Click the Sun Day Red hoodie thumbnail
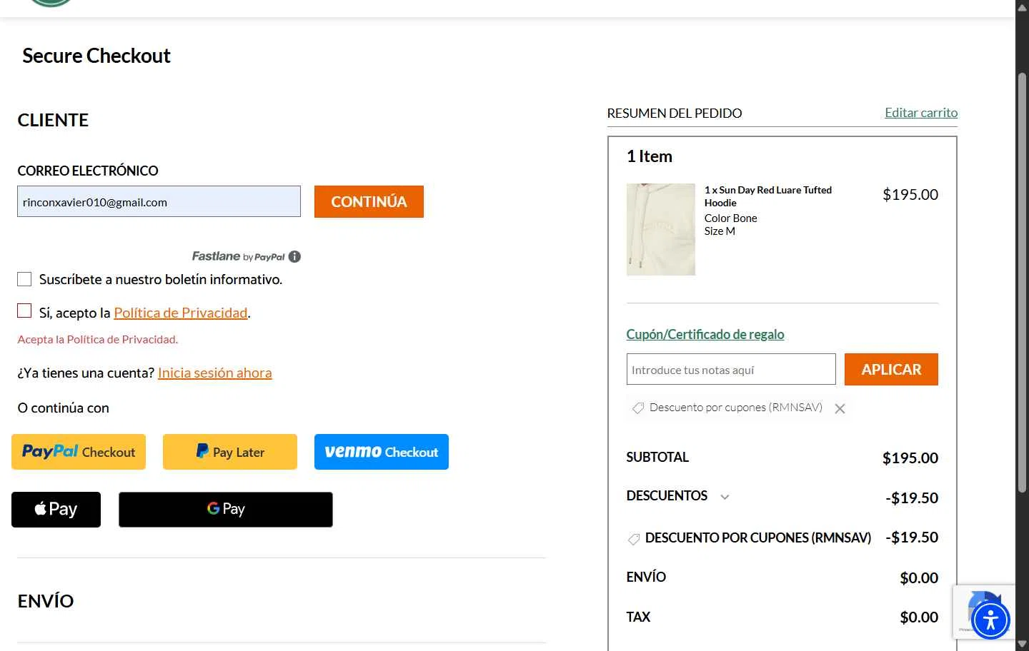This screenshot has width=1029, height=651. coord(661,229)
